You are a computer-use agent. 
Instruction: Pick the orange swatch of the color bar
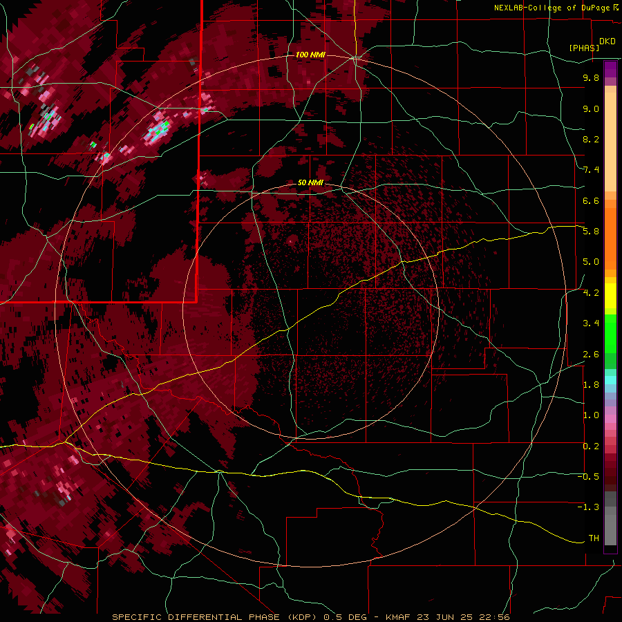pos(610,238)
